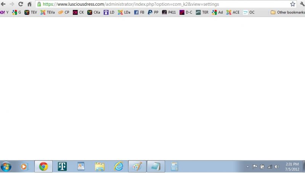Open the 'TER' bookmark
This screenshot has width=305, height=173.
(202, 12)
